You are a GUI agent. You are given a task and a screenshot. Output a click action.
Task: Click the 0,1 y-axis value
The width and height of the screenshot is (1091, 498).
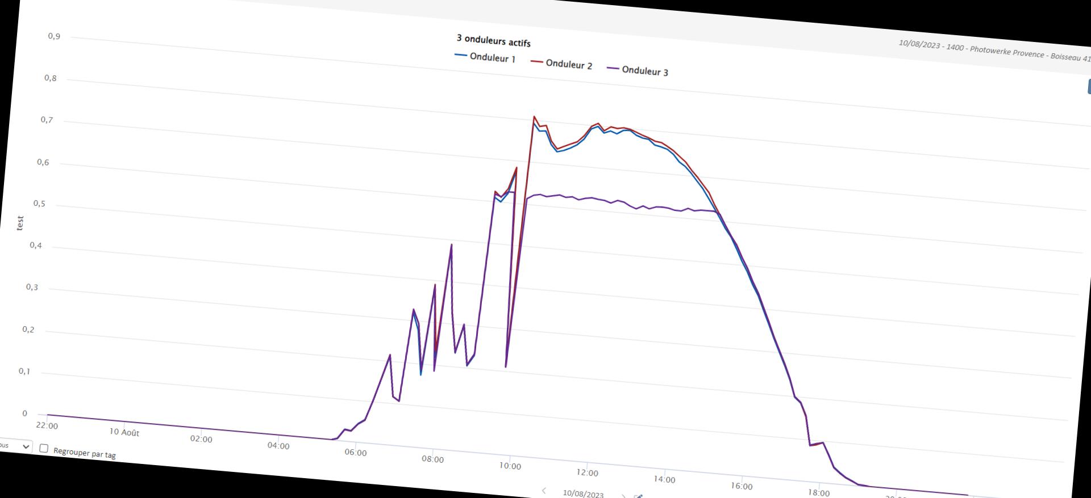click(x=24, y=372)
